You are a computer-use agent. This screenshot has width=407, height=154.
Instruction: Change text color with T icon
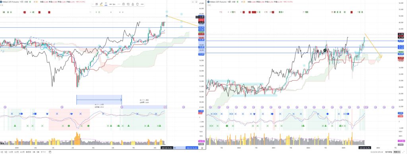coord(106,4)
